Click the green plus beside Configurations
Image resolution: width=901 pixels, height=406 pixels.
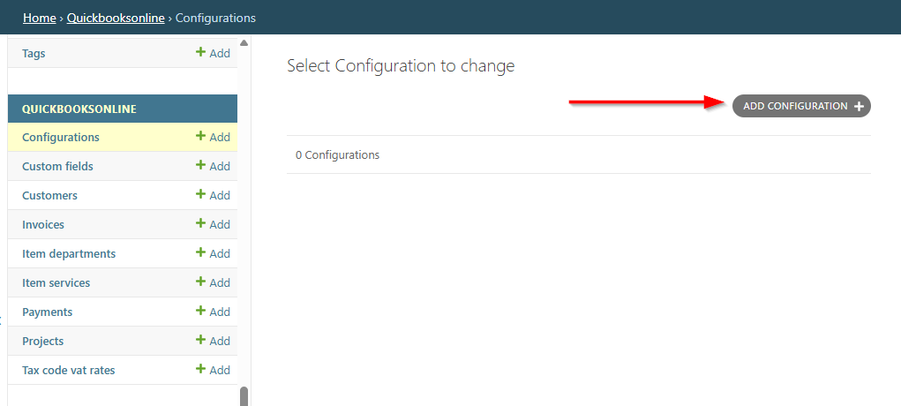coord(200,136)
